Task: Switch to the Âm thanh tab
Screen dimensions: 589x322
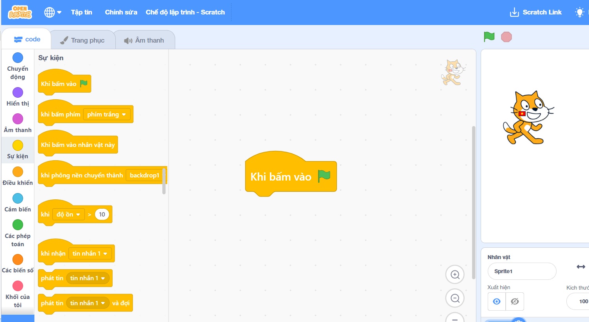Action: 144,40
